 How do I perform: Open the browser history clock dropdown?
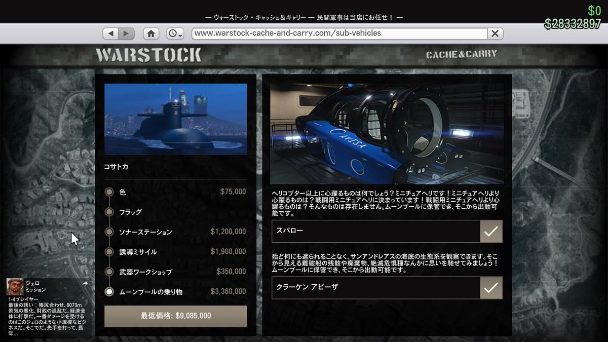(x=175, y=33)
